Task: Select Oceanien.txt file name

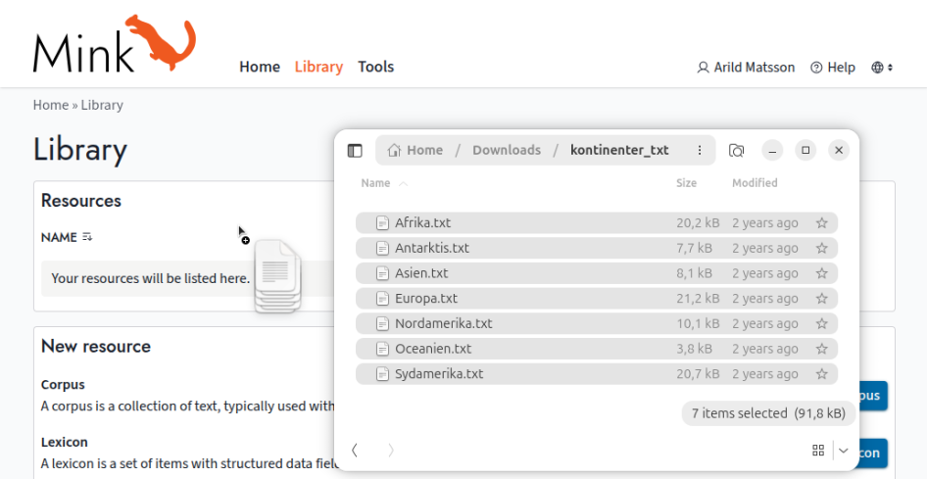Action: 433,349
